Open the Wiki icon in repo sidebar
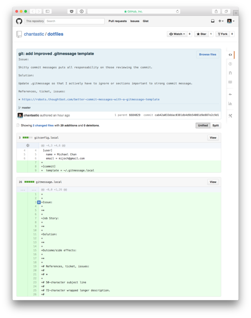This screenshot has height=318, width=251. coord(230,82)
